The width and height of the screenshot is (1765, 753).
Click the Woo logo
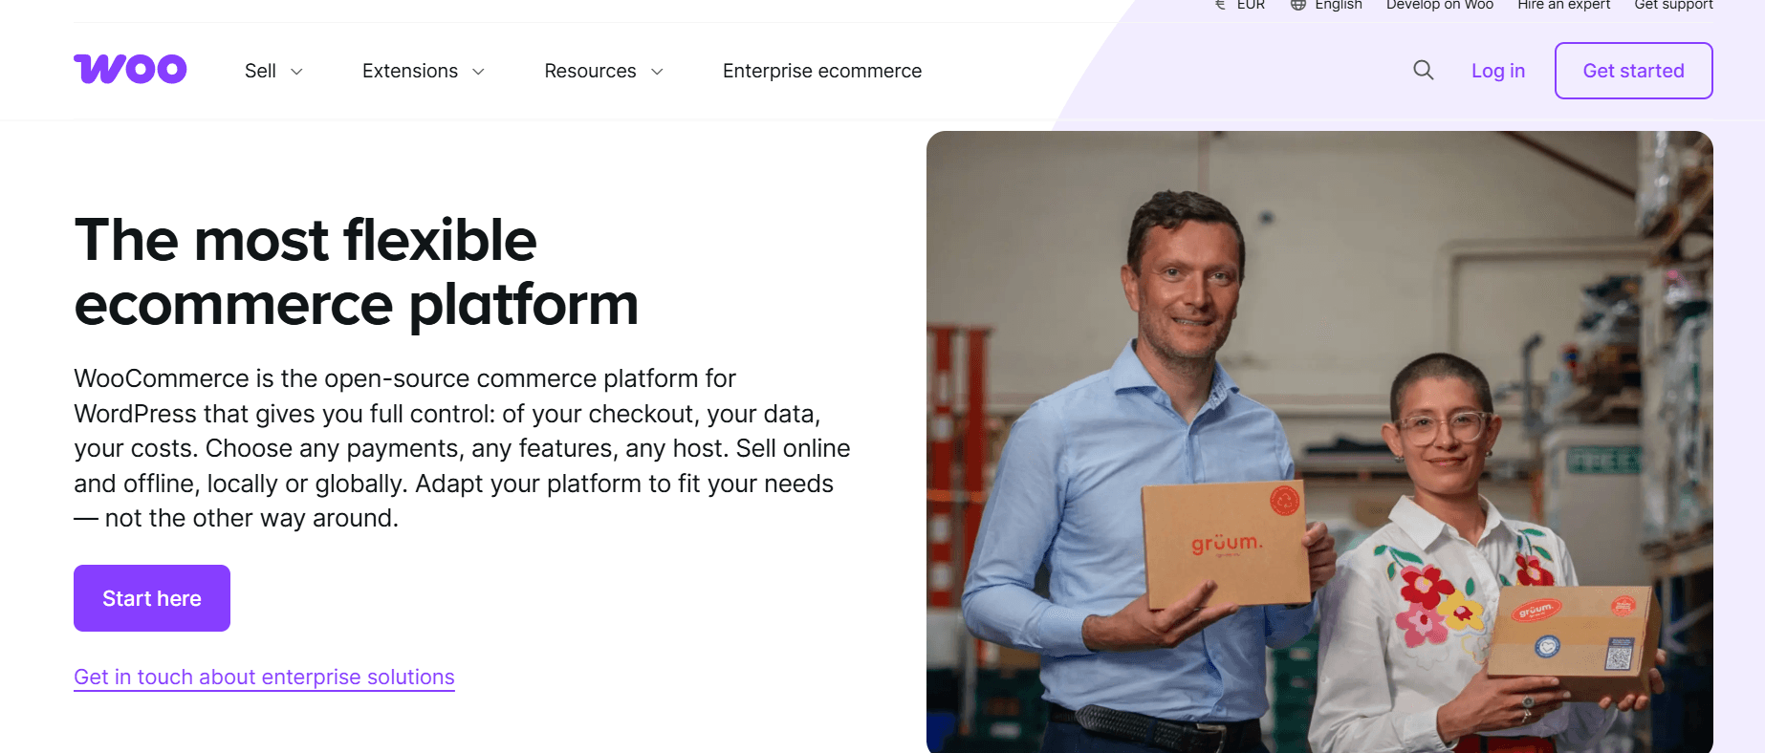click(130, 70)
